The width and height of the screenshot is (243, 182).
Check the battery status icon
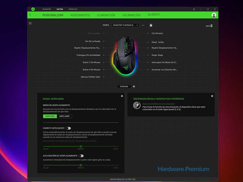tap(211, 26)
